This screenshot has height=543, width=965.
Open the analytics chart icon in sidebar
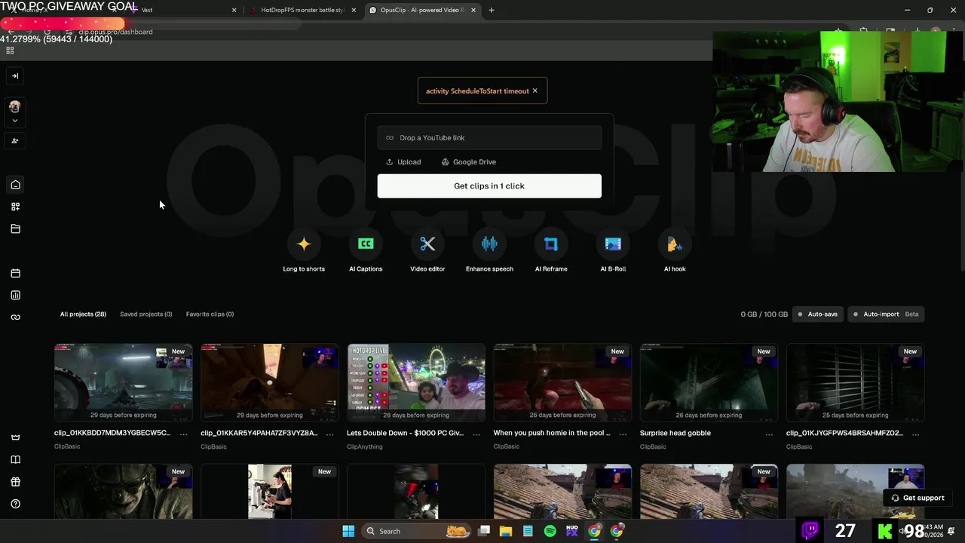[x=15, y=295]
